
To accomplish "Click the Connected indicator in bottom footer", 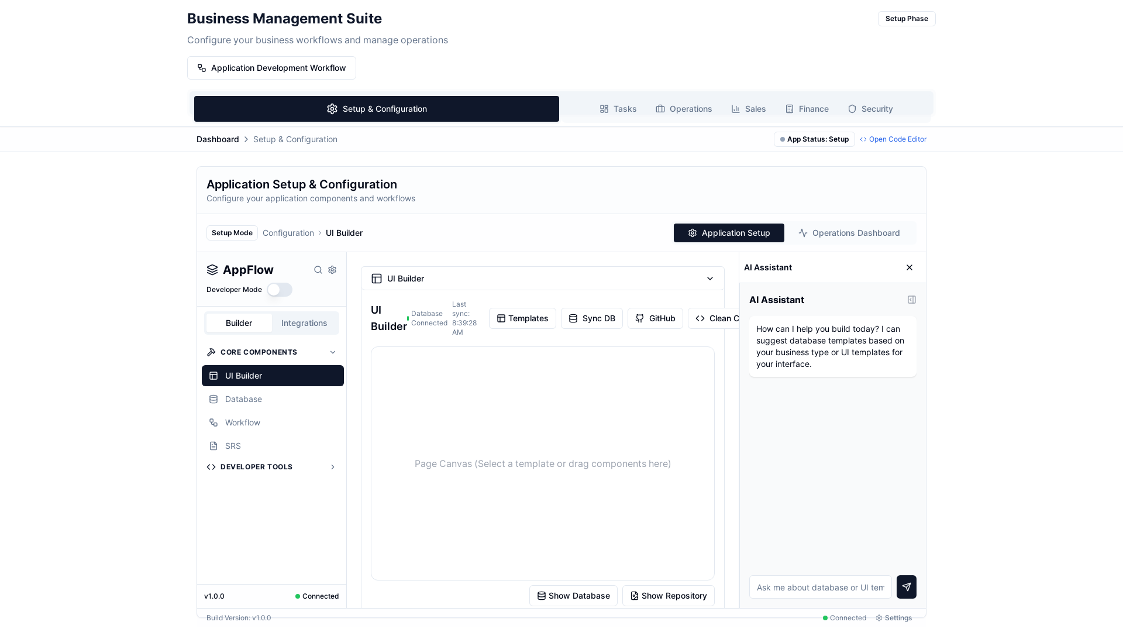I will coord(845,618).
